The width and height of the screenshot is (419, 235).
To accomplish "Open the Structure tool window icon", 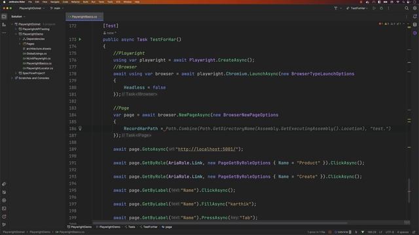I will click(4, 25).
